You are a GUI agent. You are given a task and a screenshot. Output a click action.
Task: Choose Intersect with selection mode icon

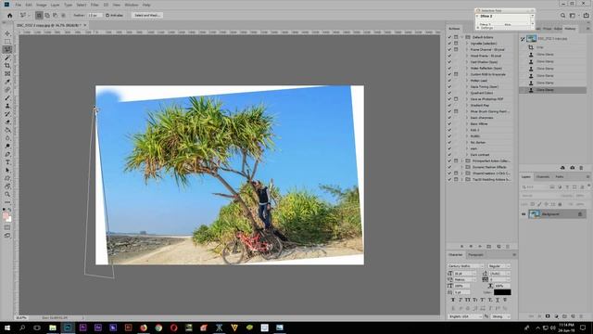point(63,16)
